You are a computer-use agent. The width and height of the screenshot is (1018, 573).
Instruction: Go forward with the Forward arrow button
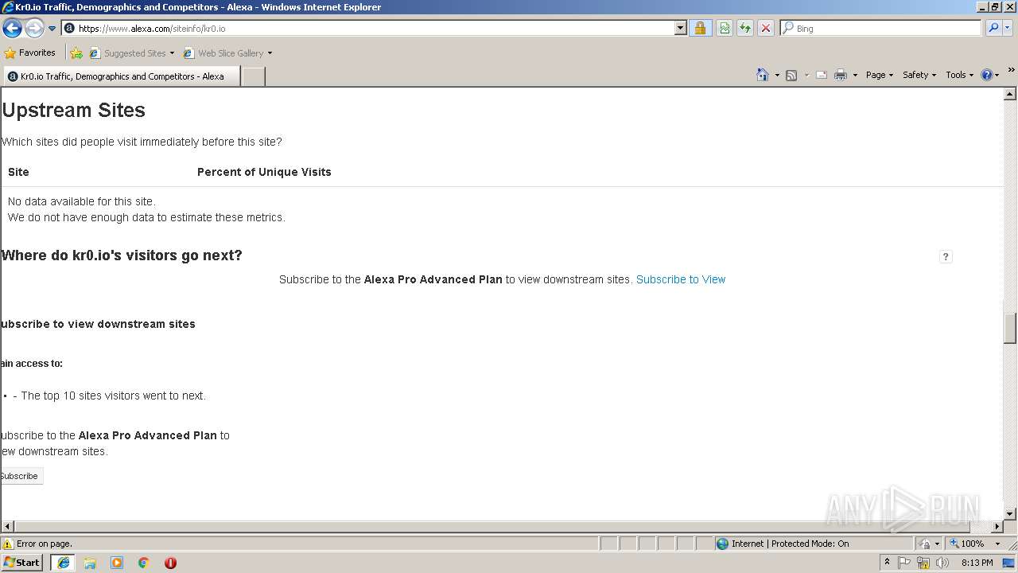coord(34,28)
